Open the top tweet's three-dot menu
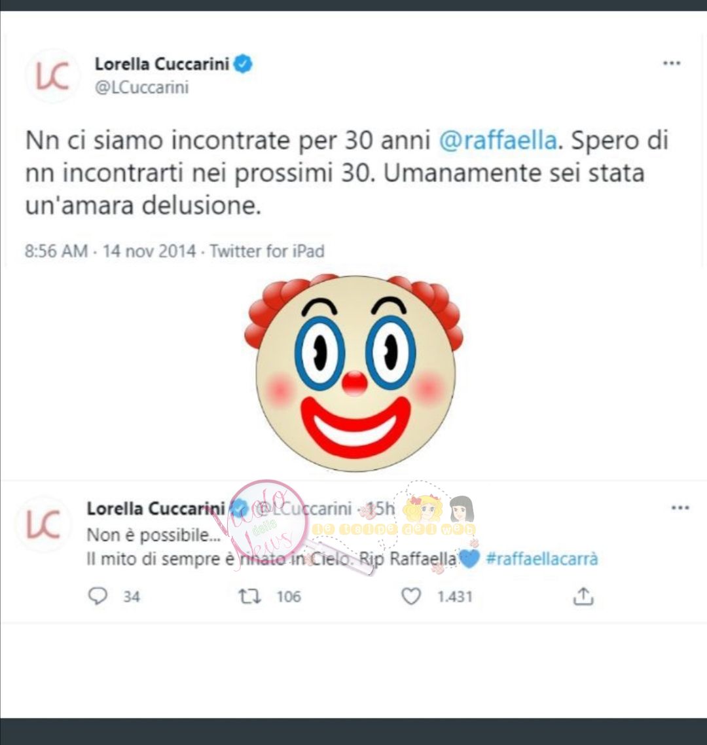 [672, 63]
